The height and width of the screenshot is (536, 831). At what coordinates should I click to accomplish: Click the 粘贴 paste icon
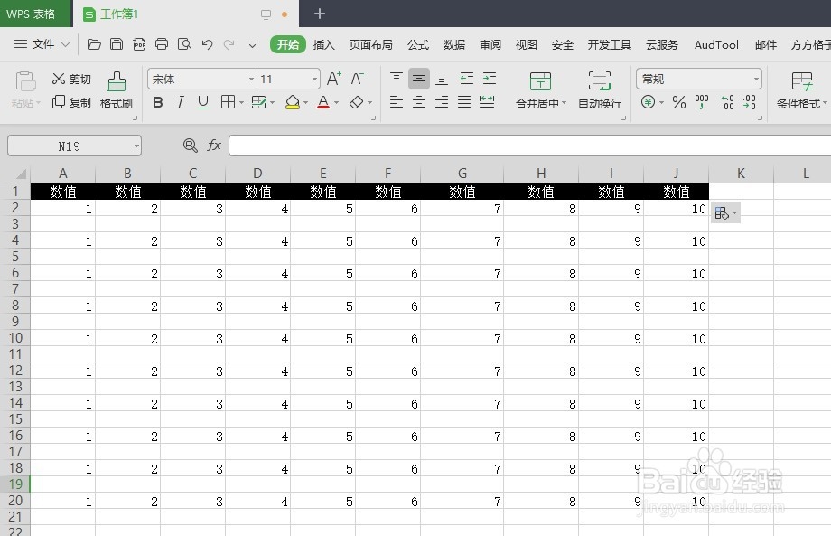coord(25,81)
